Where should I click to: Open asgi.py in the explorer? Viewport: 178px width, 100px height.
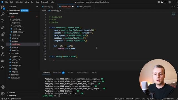point(15,62)
